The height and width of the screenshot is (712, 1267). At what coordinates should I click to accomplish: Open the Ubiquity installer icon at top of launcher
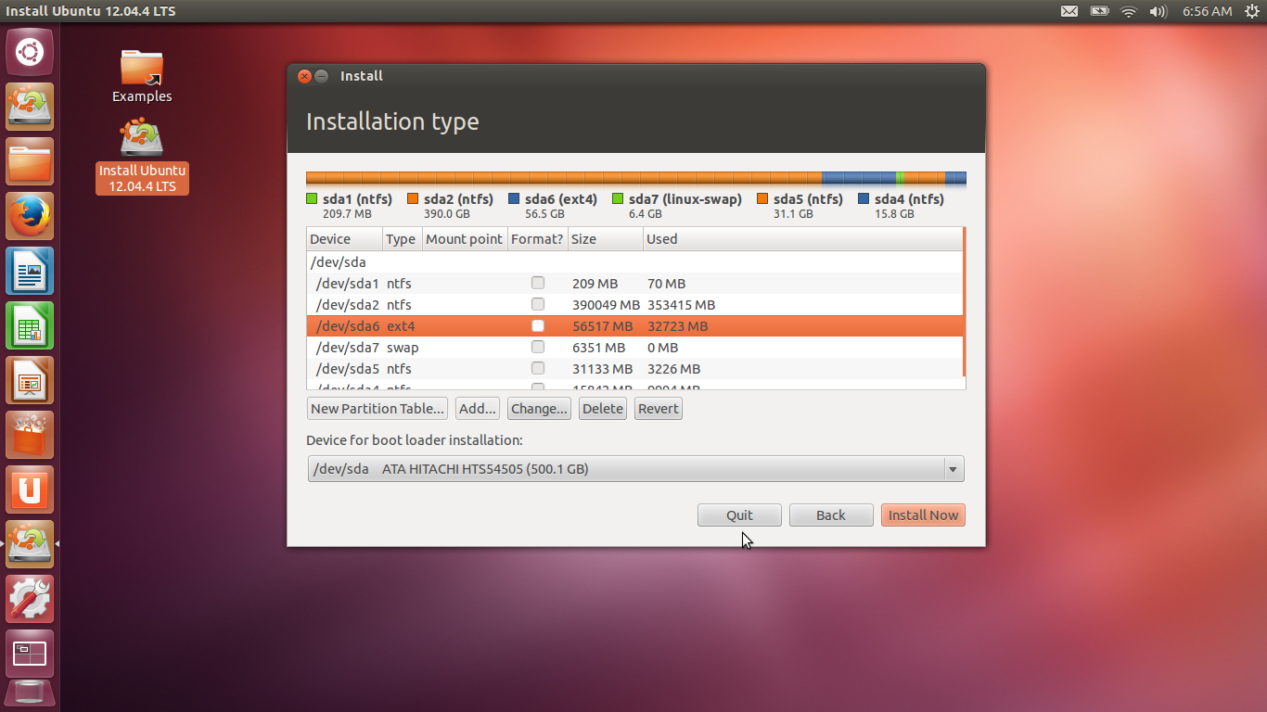pyautogui.click(x=30, y=107)
